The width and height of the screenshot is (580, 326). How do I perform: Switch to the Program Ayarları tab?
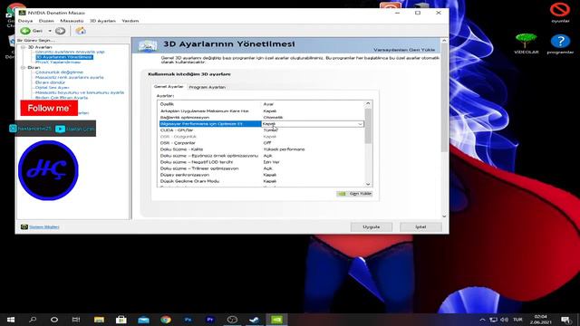coord(208,87)
